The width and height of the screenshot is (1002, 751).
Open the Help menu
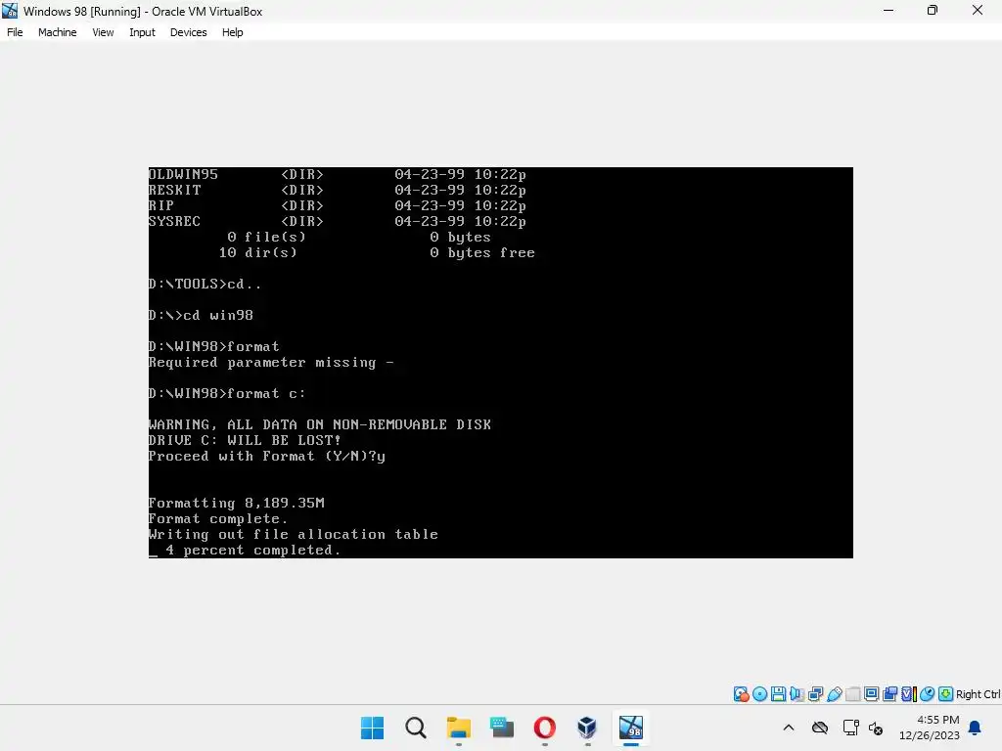coord(233,32)
